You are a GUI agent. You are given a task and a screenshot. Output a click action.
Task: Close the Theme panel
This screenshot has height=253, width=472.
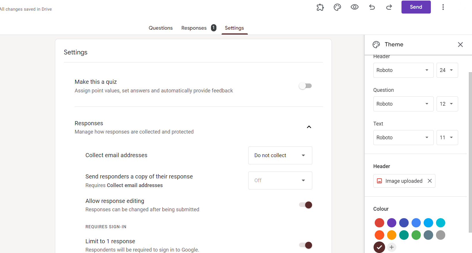click(x=460, y=44)
